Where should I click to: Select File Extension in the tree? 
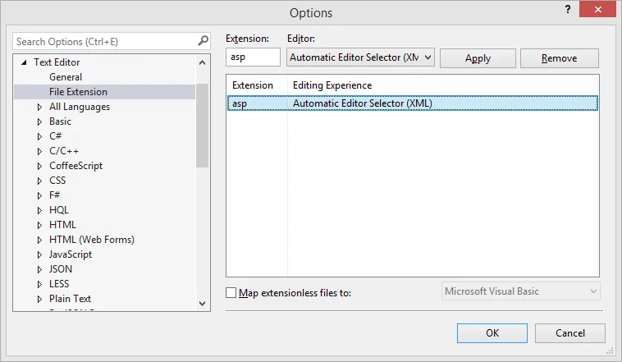pyautogui.click(x=78, y=92)
